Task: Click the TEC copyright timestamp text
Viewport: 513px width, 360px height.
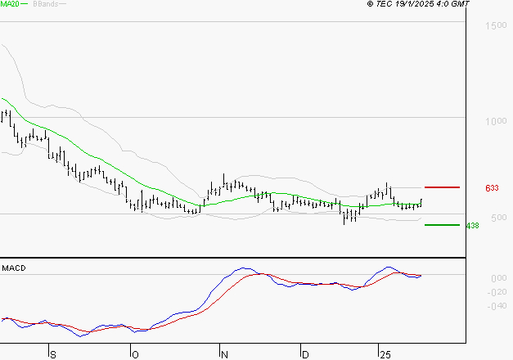Action: click(418, 4)
